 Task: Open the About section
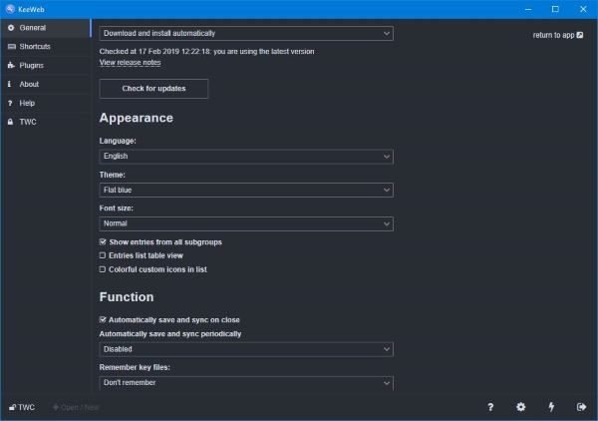pyautogui.click(x=46, y=84)
